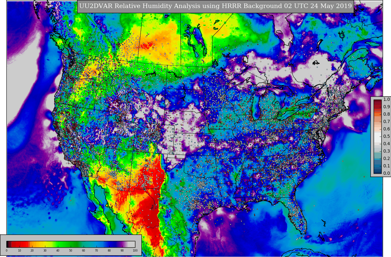Click the '70' tick label on humidity colorbar
Viewport: 391px width, 257px height.
pos(96,251)
